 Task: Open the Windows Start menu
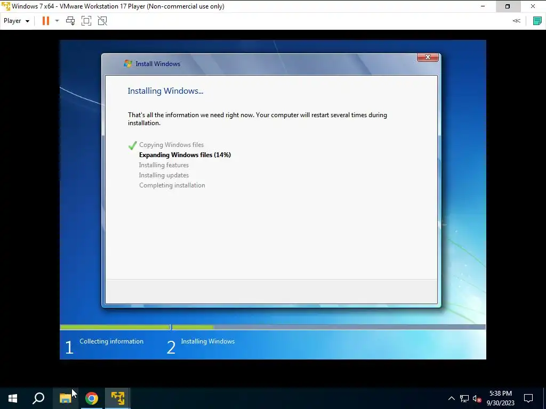tap(13, 398)
